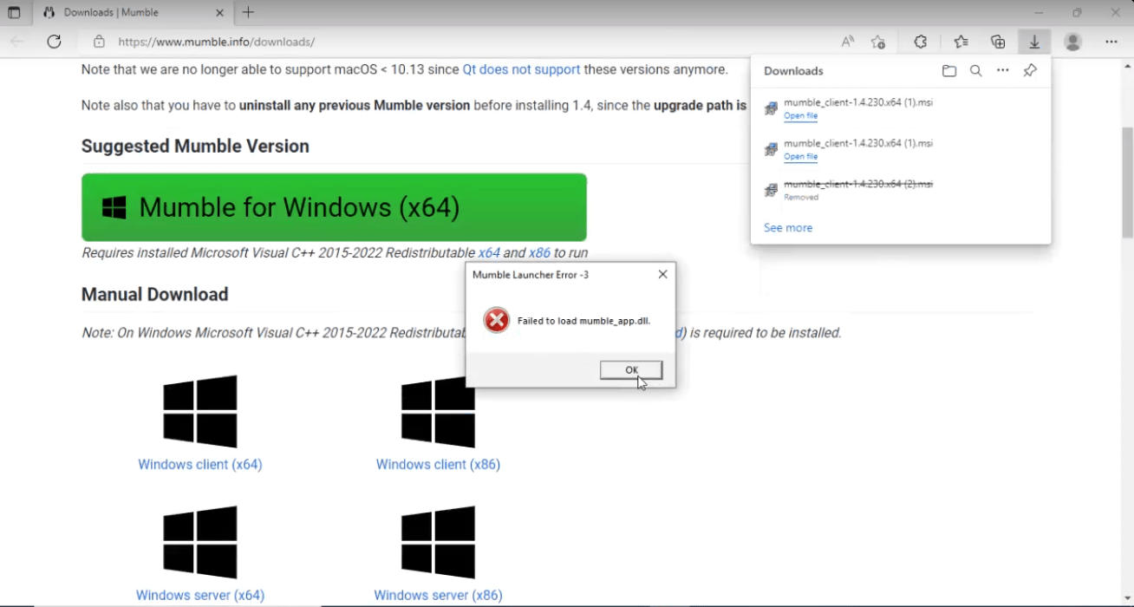Click installer icon of second download entry
Screen dimensions: 1134x607
point(771,149)
